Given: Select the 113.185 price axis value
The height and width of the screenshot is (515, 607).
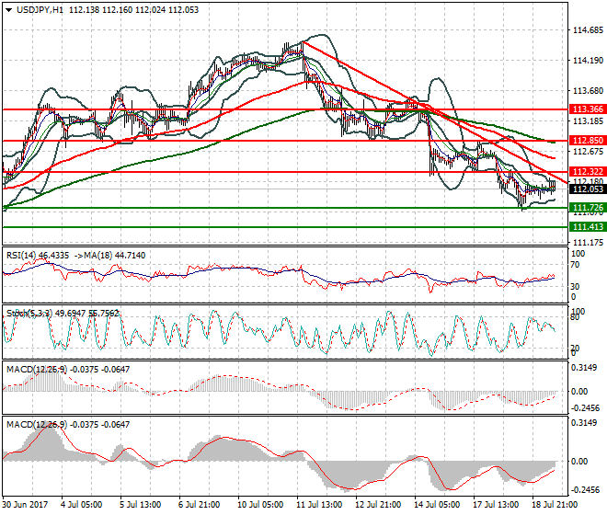Looking at the screenshot, I should tap(588, 121).
